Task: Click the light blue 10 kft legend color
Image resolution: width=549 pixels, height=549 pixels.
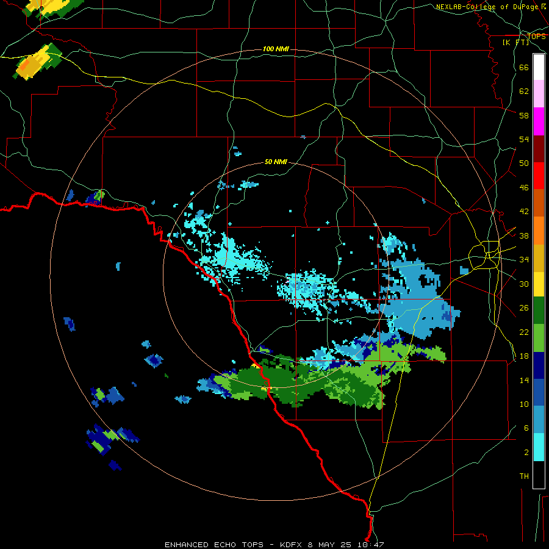Action: click(x=539, y=420)
